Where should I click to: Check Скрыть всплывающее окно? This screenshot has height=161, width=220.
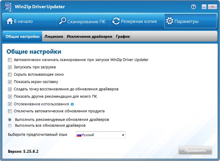tap(10, 74)
